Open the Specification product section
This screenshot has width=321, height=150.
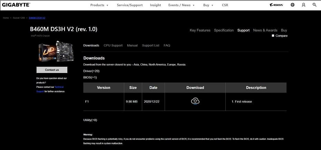(224, 30)
